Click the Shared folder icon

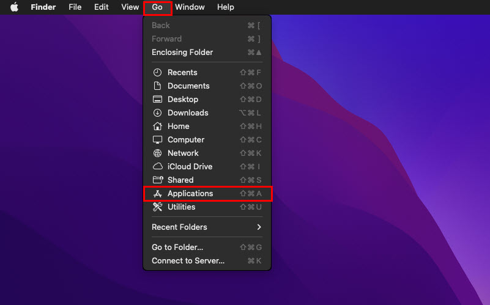[x=157, y=180]
